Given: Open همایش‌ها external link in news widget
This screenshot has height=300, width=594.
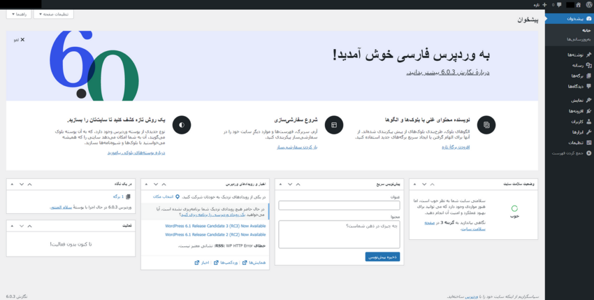Looking at the screenshot, I should pyautogui.click(x=254, y=262).
